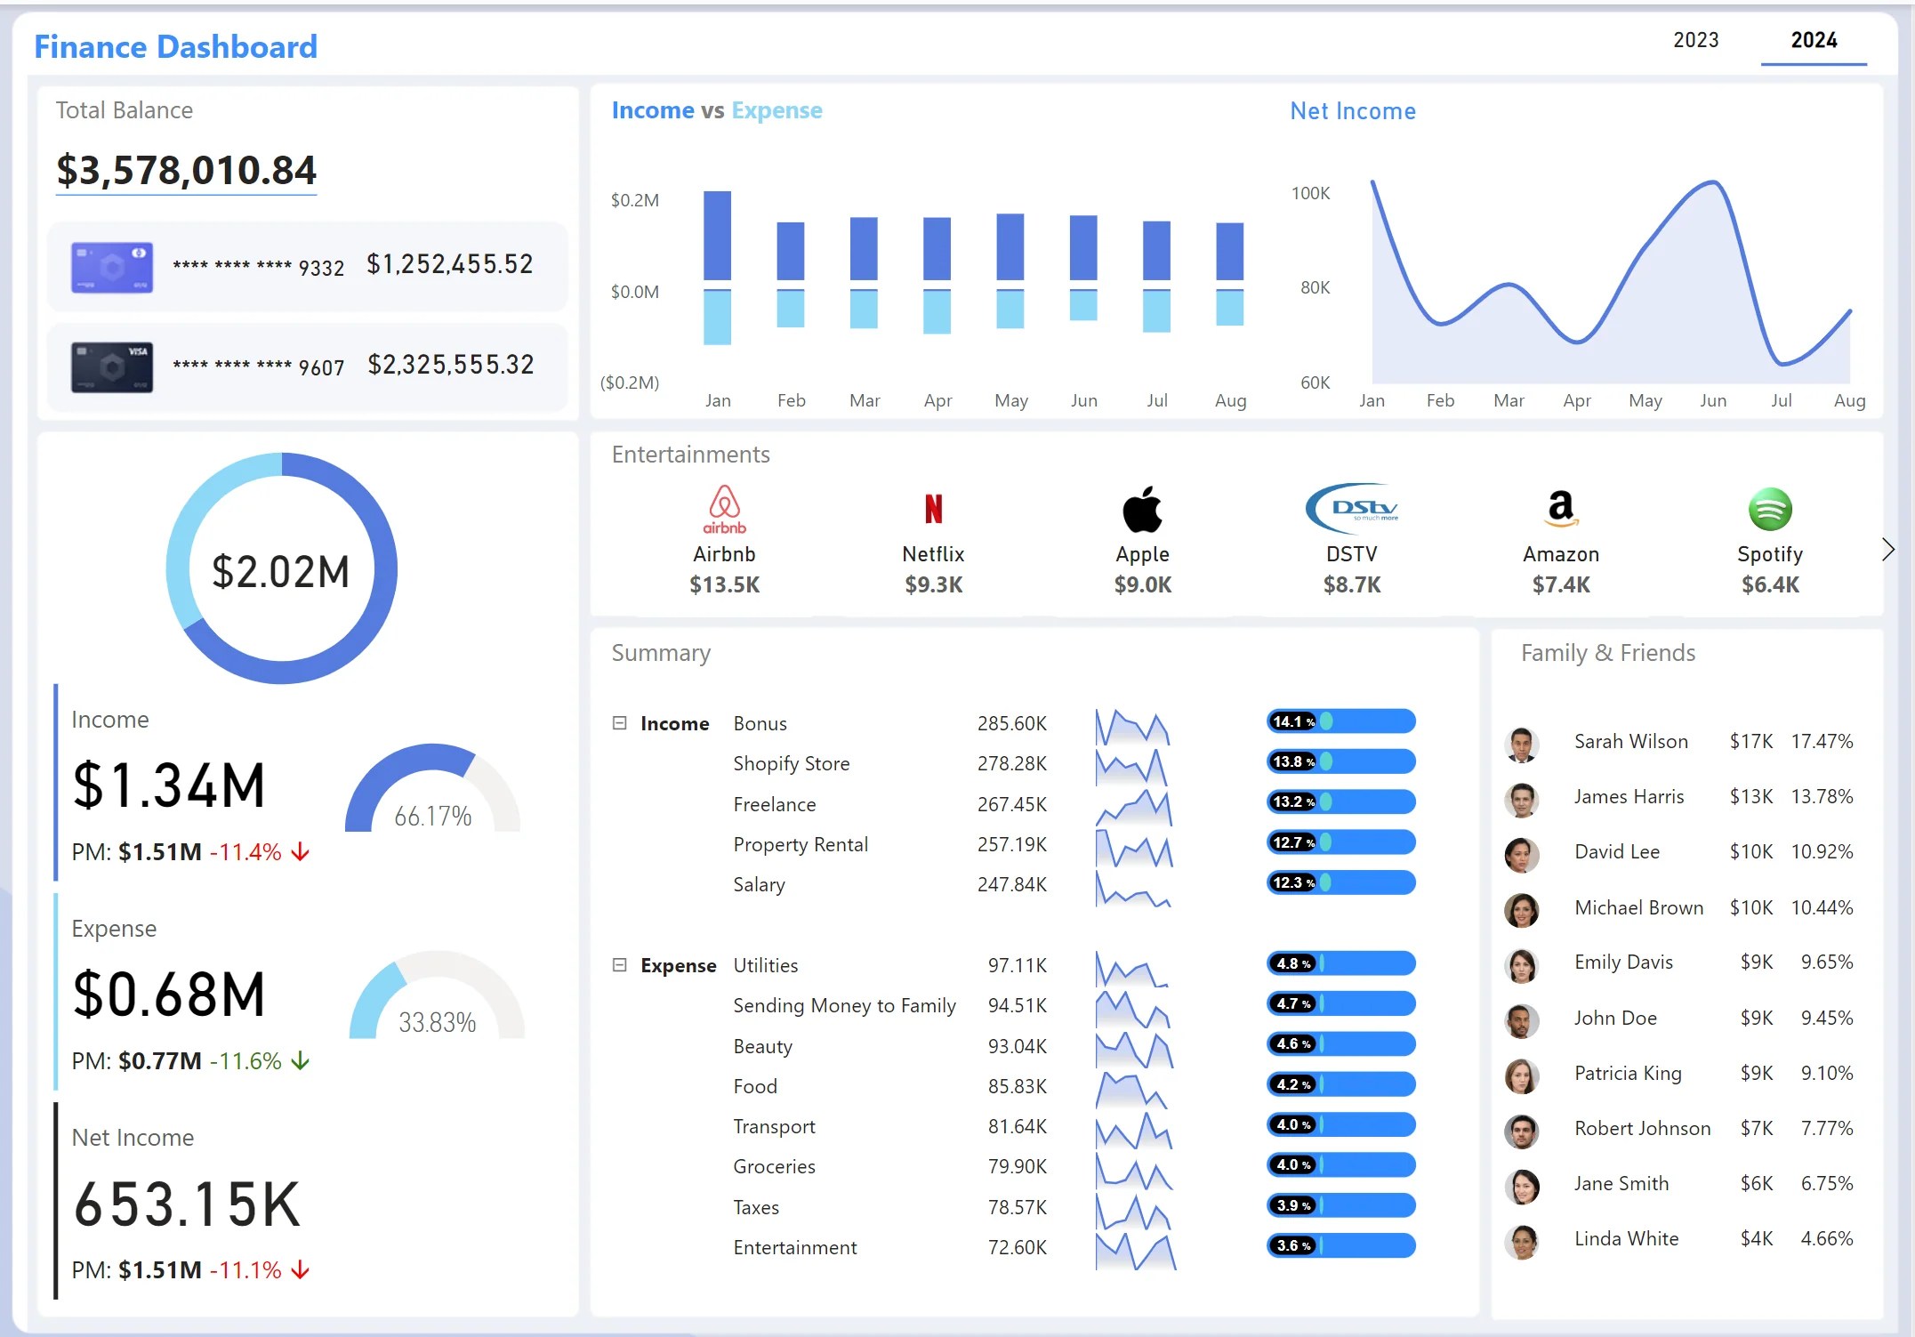Click the Utilities 4.8% progress bar
Image resolution: width=1915 pixels, height=1337 pixels.
click(1341, 963)
